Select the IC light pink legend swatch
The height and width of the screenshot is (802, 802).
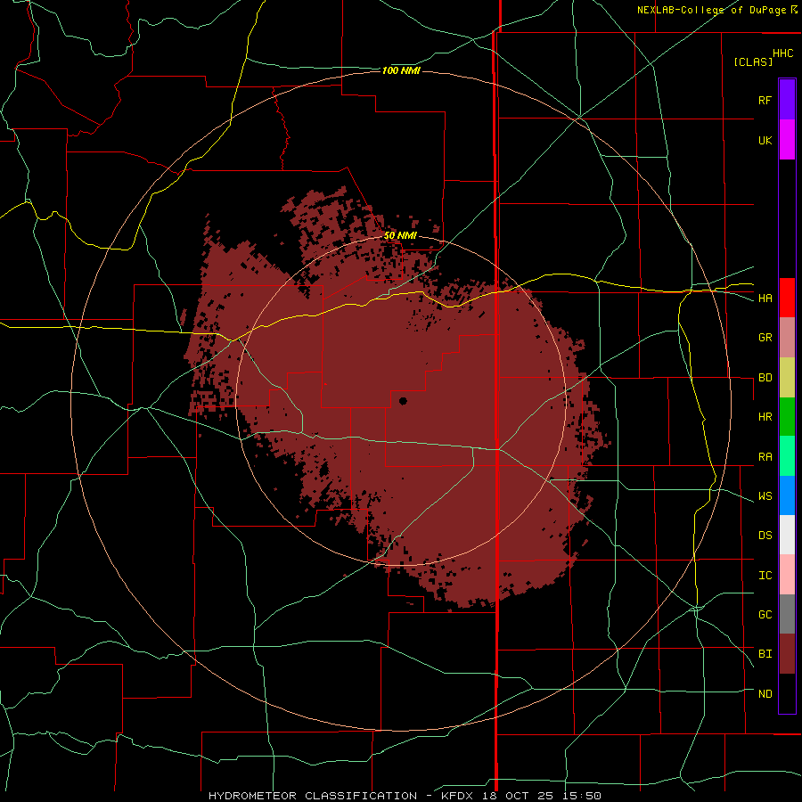coord(787,575)
